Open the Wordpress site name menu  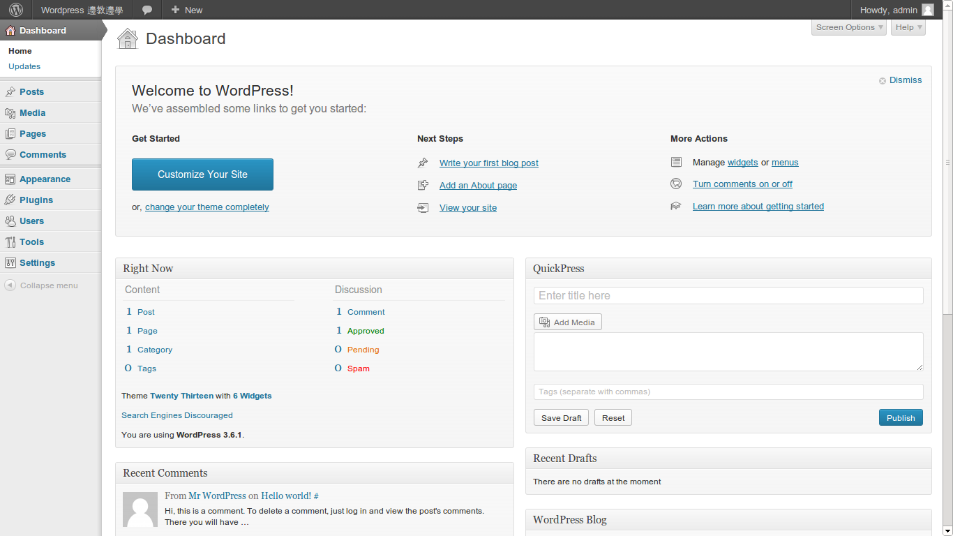click(x=82, y=10)
